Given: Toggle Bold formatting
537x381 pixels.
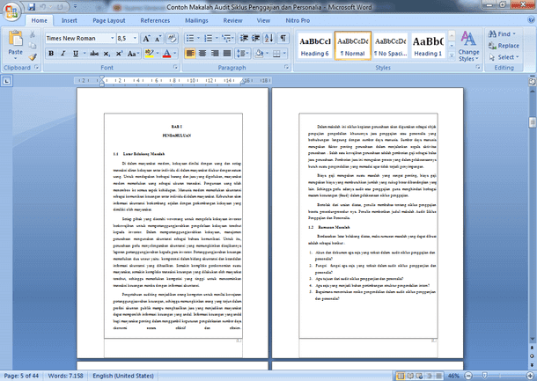Looking at the screenshot, I should [51, 54].
